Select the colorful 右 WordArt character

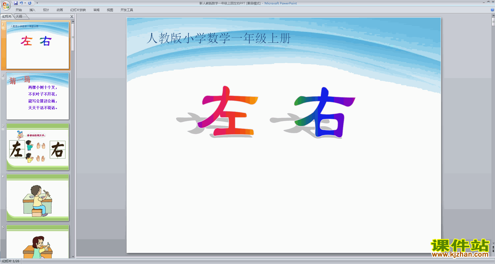tap(324, 112)
